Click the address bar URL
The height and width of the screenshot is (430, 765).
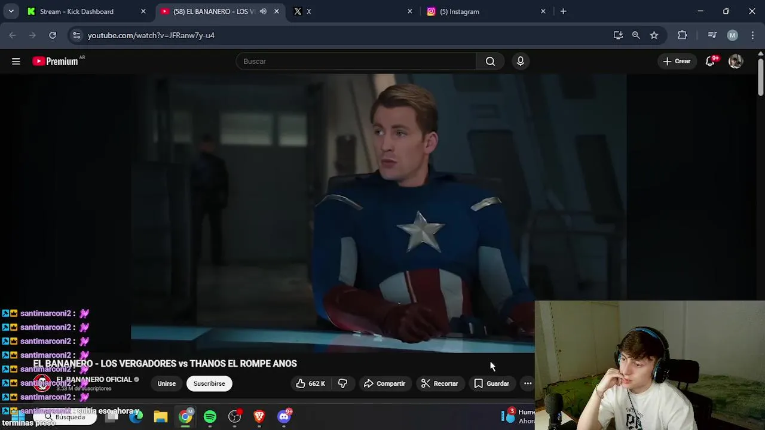tap(151, 35)
